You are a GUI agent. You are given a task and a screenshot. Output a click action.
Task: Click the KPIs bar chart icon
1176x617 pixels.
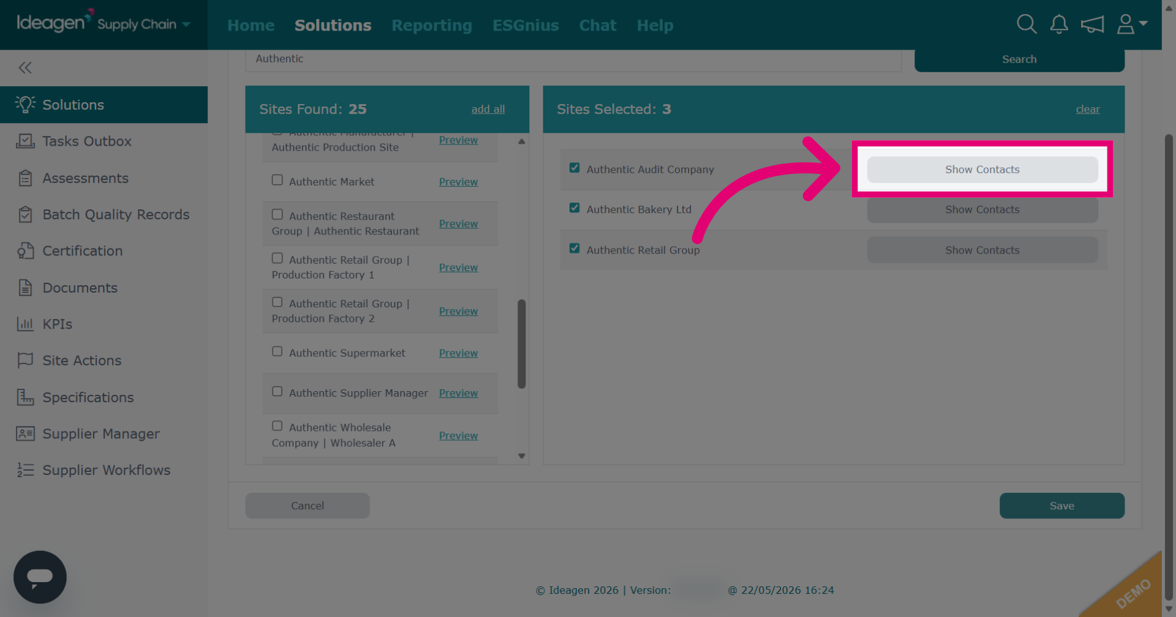pos(25,324)
